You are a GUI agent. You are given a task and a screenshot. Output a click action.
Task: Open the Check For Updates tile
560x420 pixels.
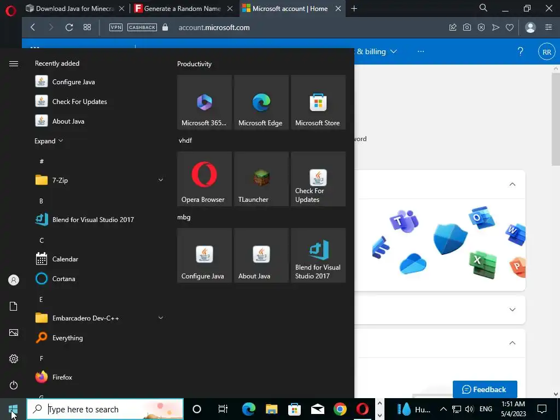click(x=318, y=179)
